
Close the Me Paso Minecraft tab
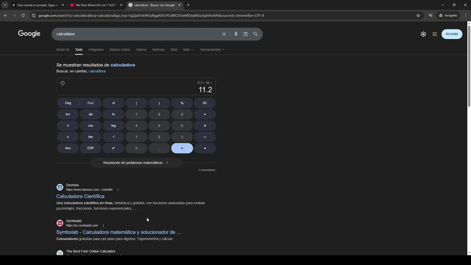click(121, 5)
